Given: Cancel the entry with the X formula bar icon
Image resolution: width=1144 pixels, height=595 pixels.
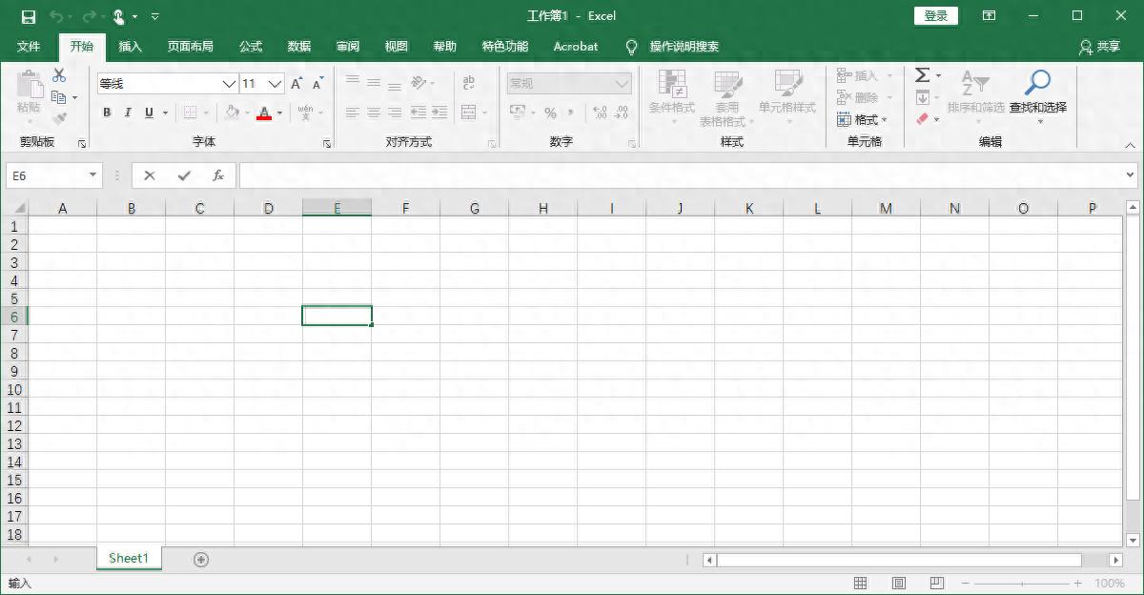Looking at the screenshot, I should click(x=150, y=175).
